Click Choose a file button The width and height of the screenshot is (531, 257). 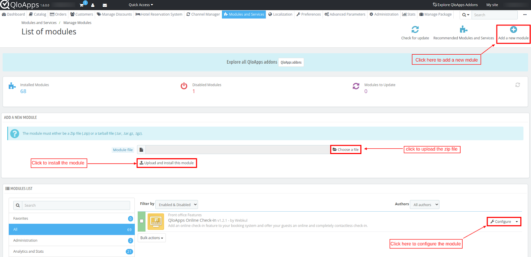346,150
